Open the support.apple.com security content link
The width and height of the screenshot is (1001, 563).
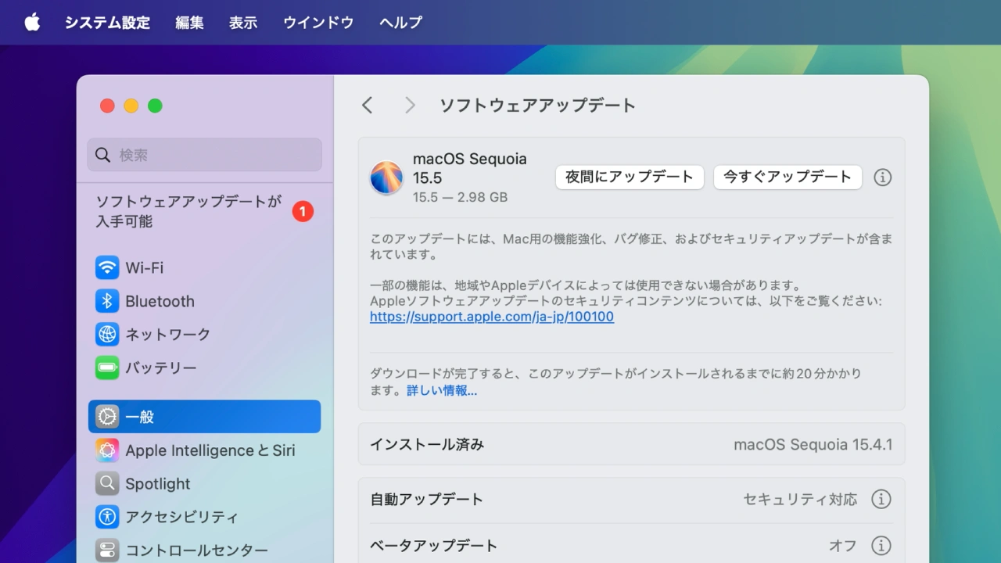[492, 317]
